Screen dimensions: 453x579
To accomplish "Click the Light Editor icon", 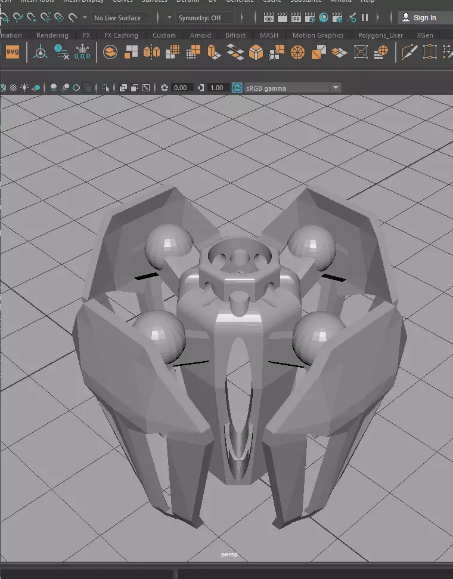I will click(352, 18).
